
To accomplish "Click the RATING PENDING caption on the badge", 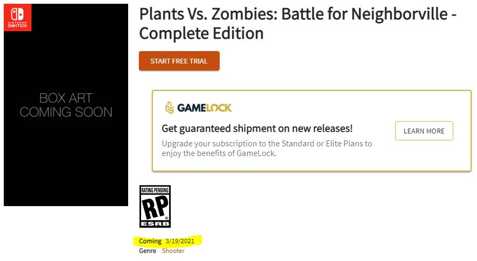I will (155, 189).
